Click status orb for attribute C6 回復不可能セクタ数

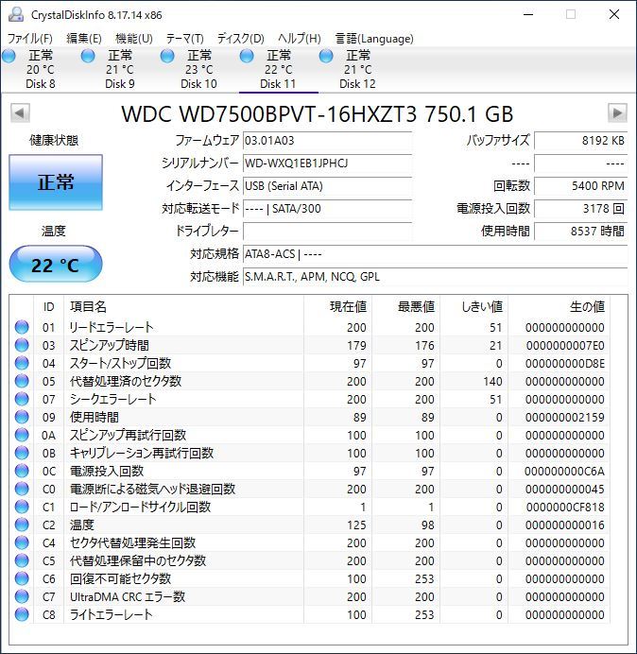pyautogui.click(x=22, y=578)
